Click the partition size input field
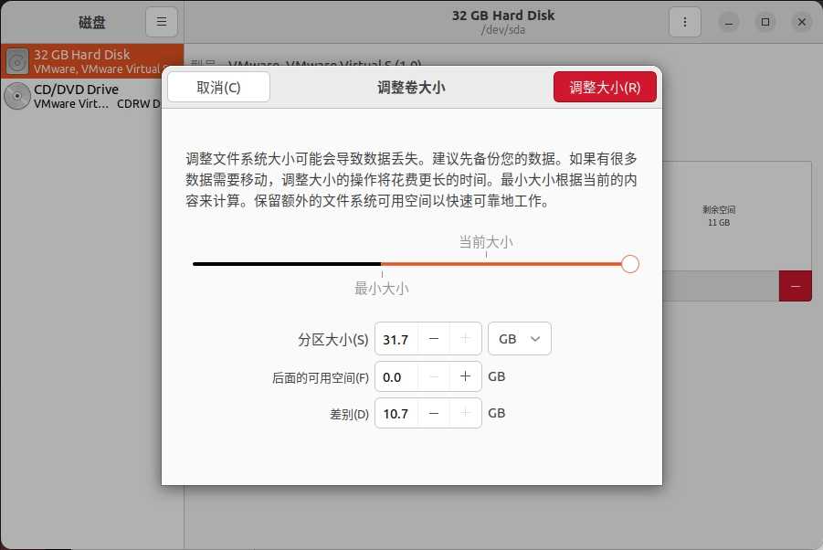This screenshot has height=550, width=823. 396,339
